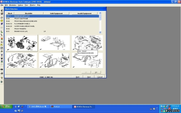Open the File menu

point(2,5)
